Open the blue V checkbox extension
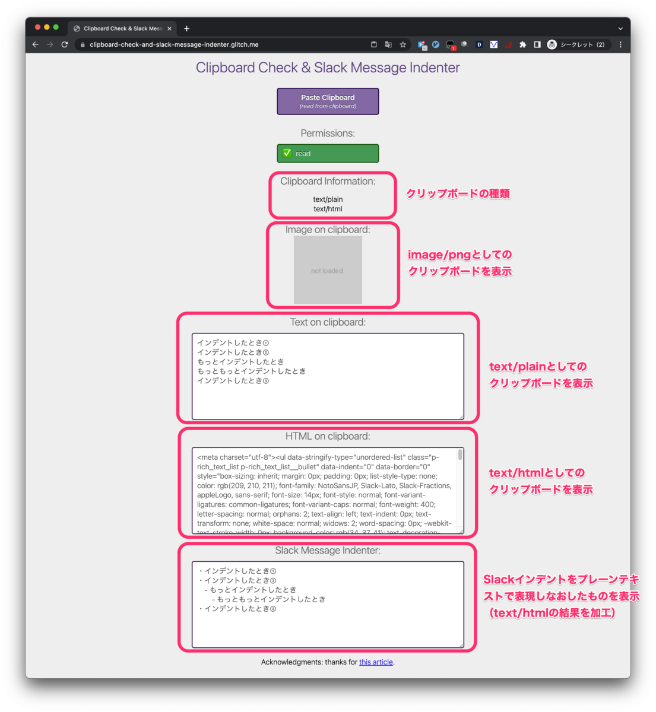656x712 pixels. click(x=493, y=44)
